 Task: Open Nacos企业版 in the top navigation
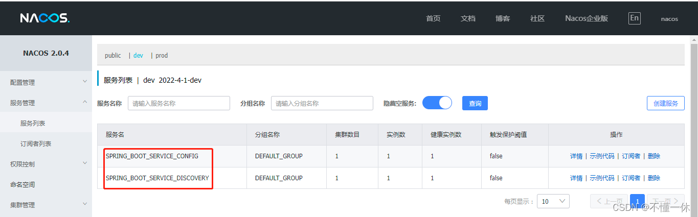(587, 18)
